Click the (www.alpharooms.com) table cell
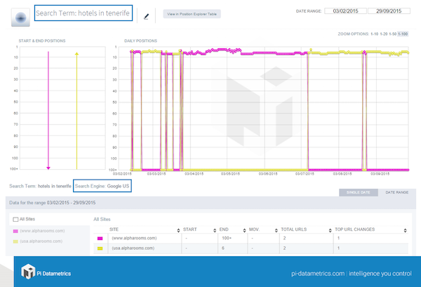Viewport: 421px width, 287px height. (134, 238)
